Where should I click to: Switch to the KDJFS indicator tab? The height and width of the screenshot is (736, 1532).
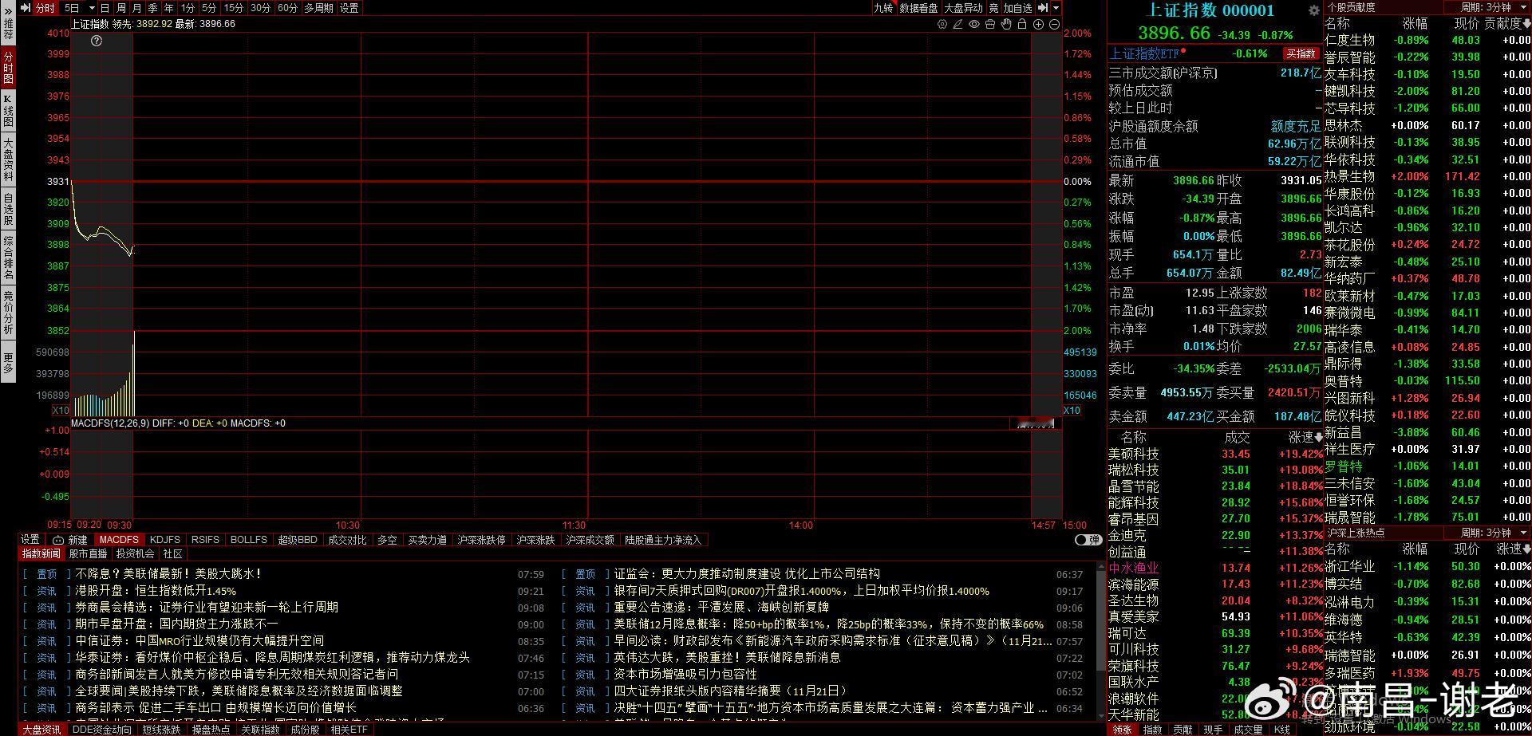click(x=165, y=540)
